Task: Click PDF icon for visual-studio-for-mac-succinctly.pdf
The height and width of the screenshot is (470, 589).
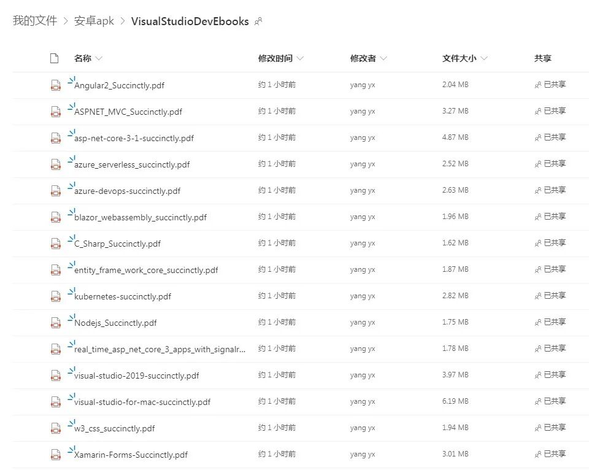Action: pos(56,402)
